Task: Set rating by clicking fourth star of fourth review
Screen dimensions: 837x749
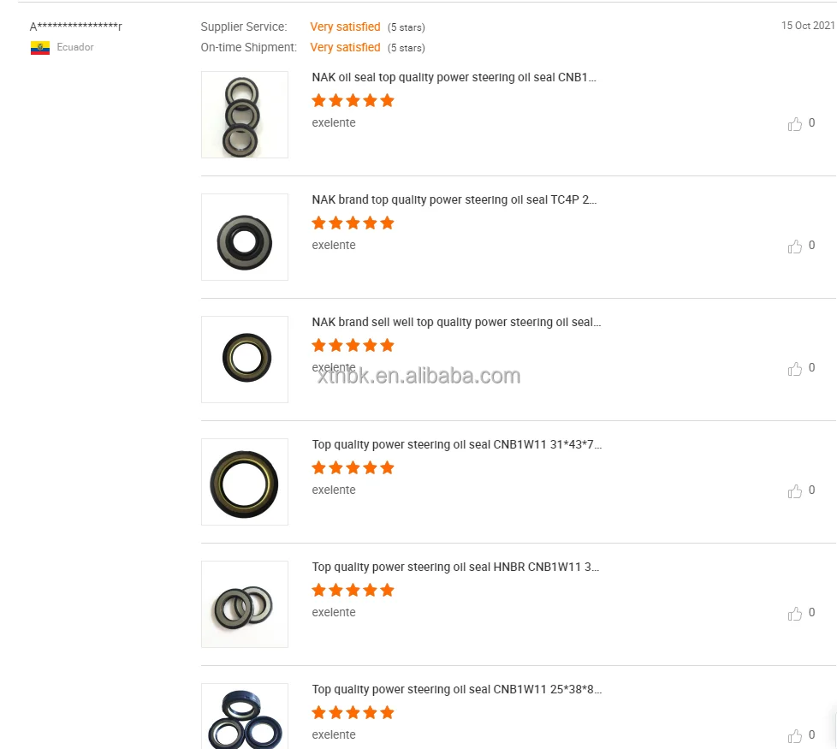Action: coord(370,467)
